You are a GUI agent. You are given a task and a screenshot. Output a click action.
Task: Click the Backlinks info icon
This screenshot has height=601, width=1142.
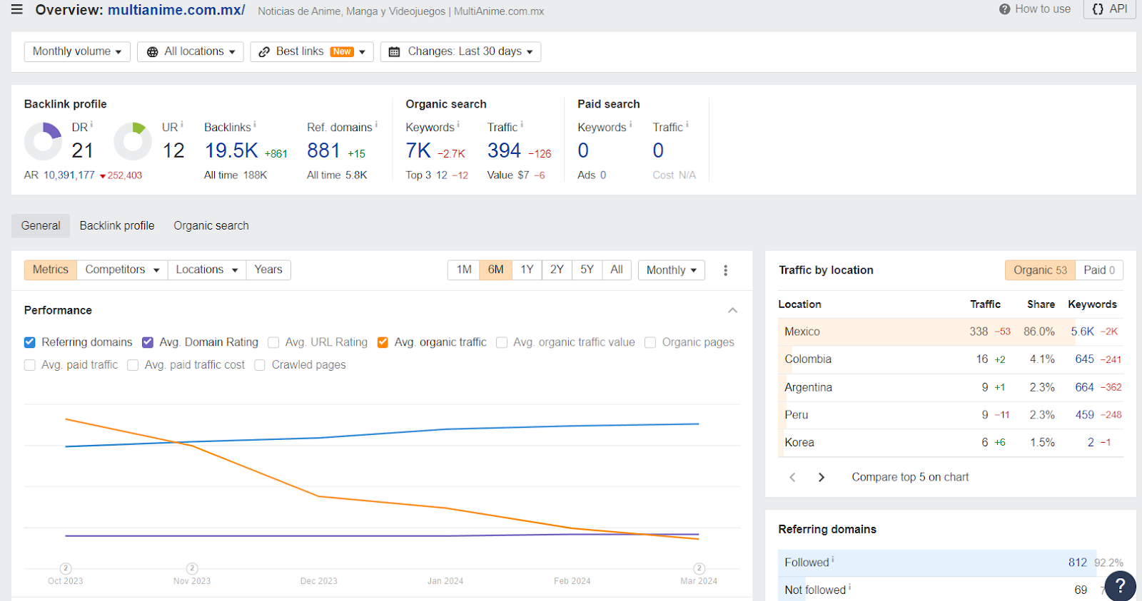coord(255,125)
